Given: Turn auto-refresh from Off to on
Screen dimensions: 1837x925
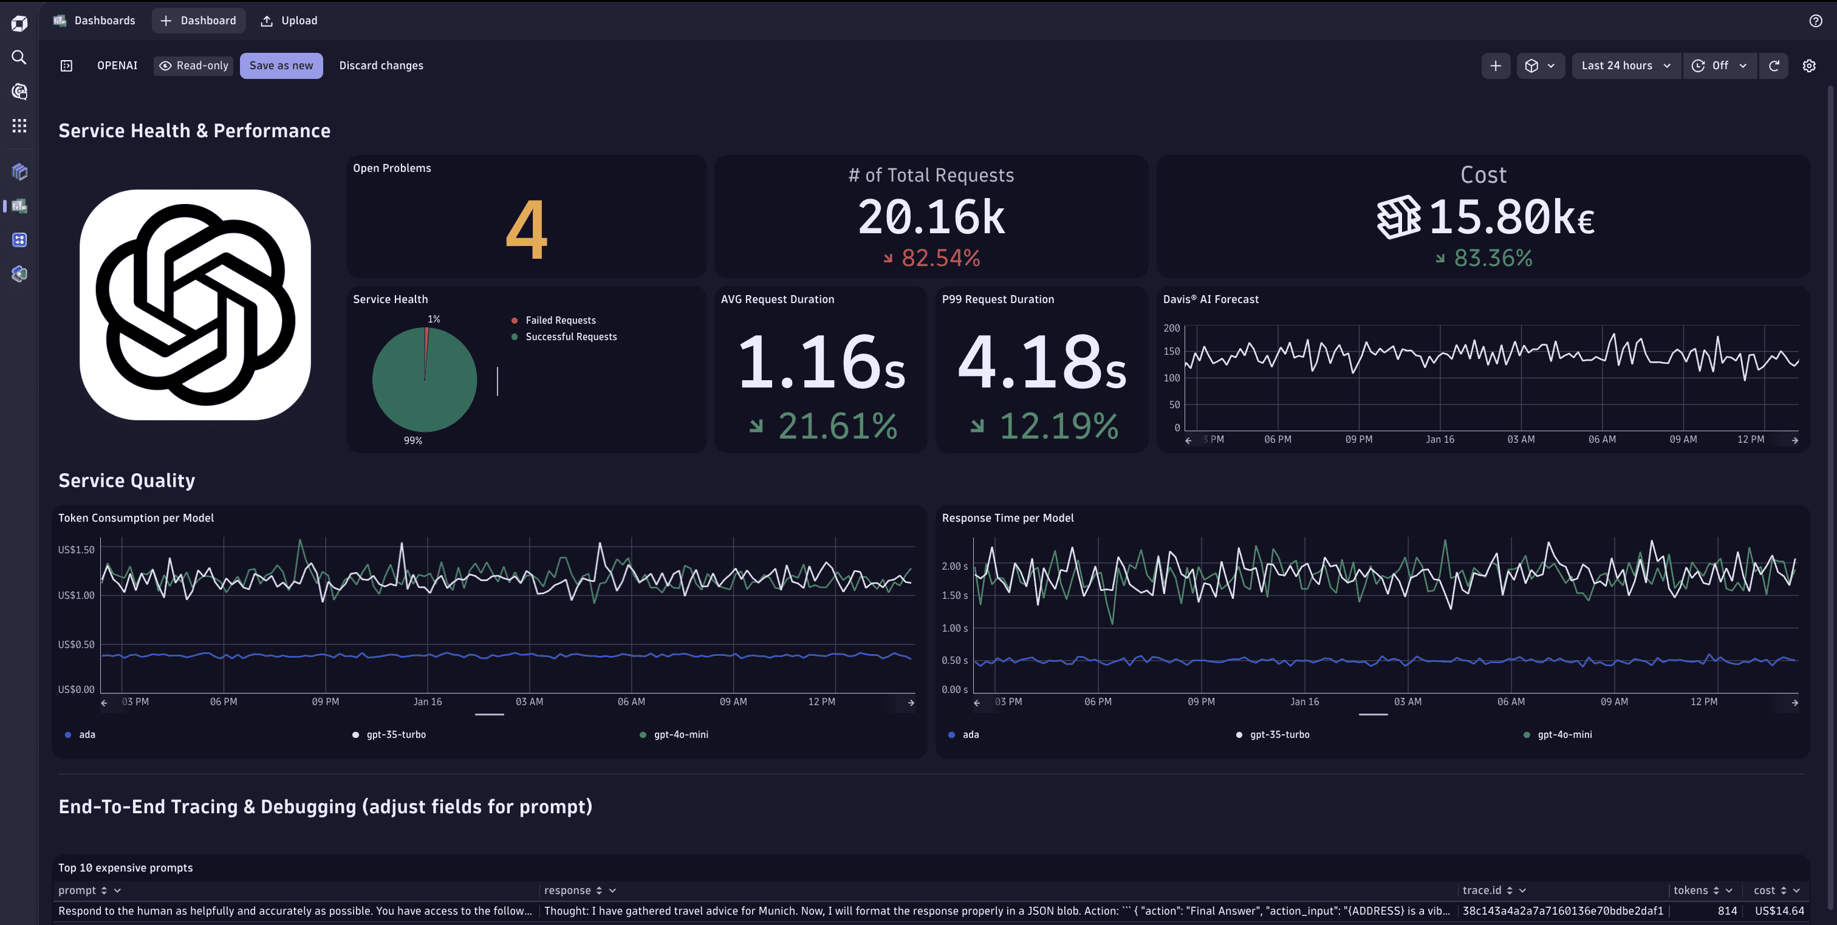Looking at the screenshot, I should click(1719, 66).
